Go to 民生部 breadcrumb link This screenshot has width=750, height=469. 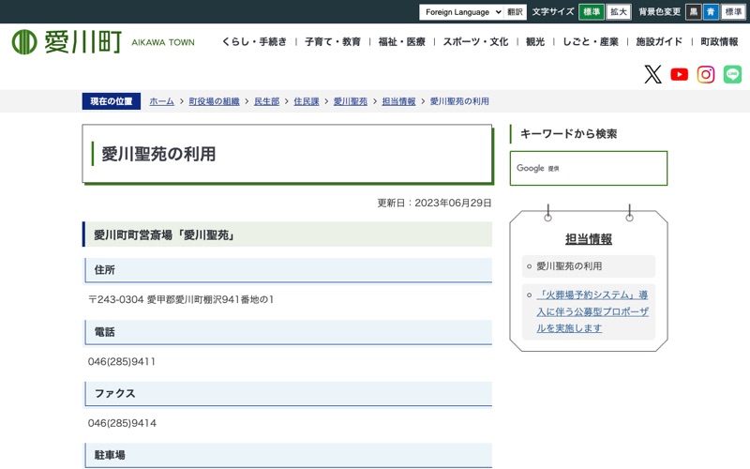(x=266, y=101)
